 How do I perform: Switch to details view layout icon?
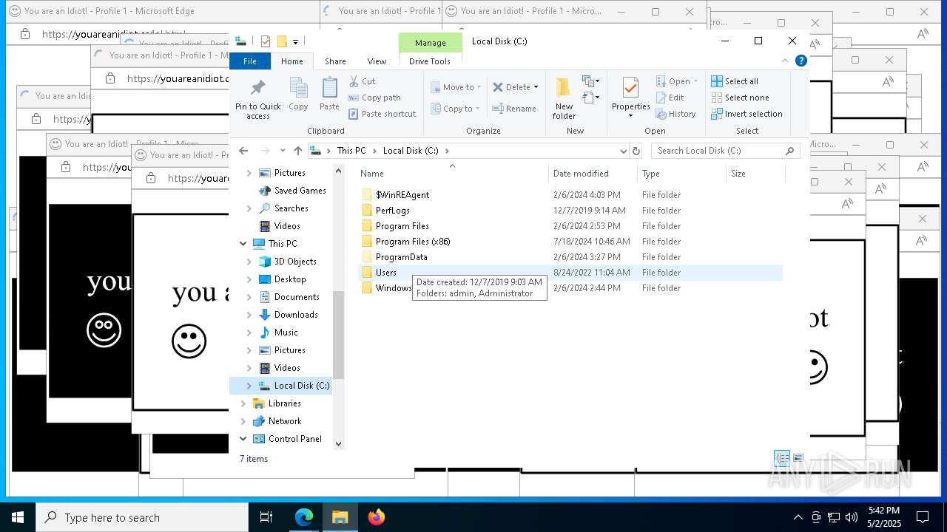781,459
